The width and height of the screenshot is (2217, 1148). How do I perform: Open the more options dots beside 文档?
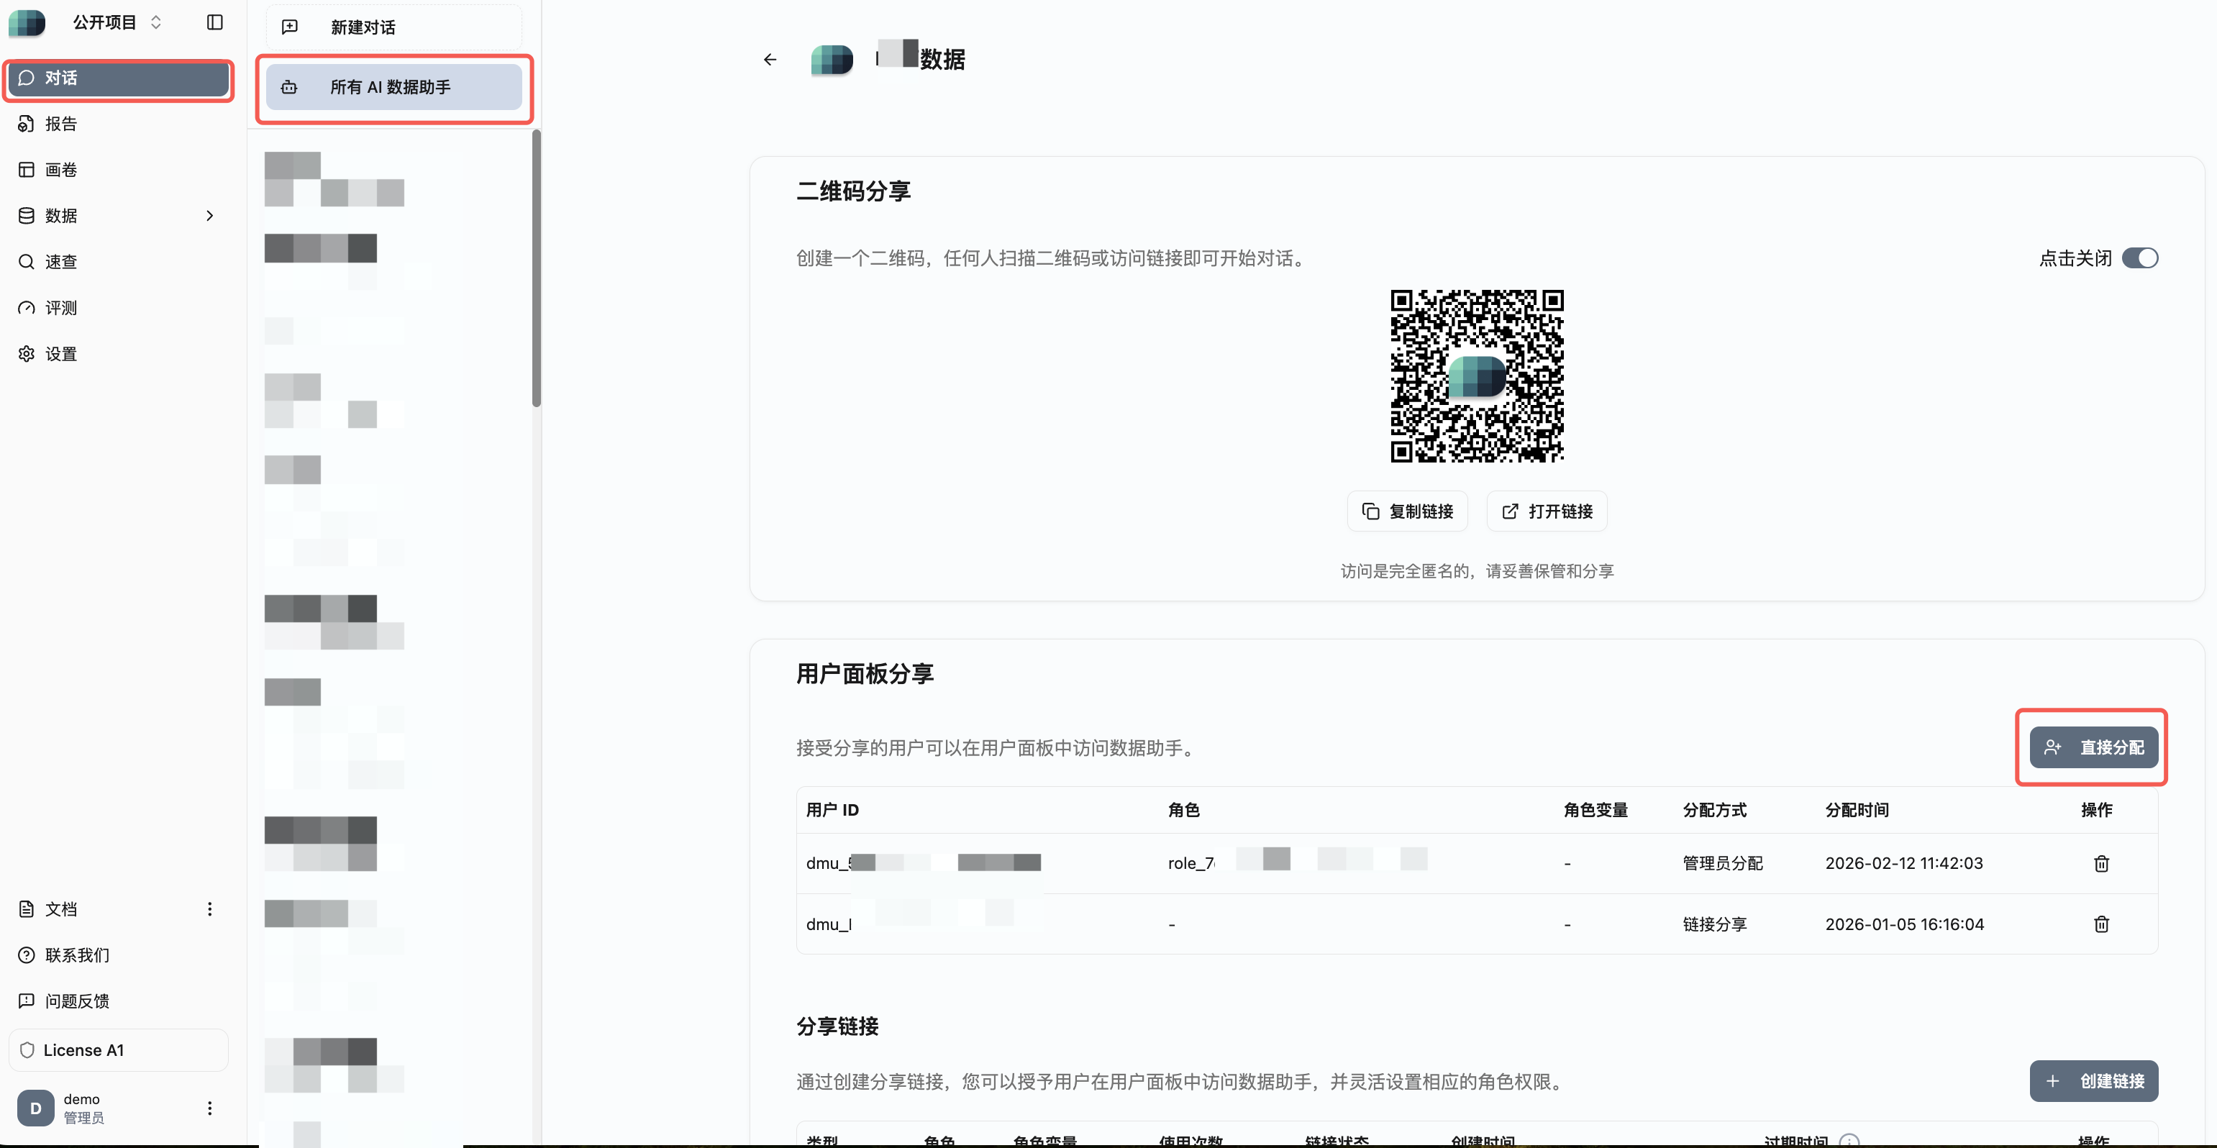209,908
